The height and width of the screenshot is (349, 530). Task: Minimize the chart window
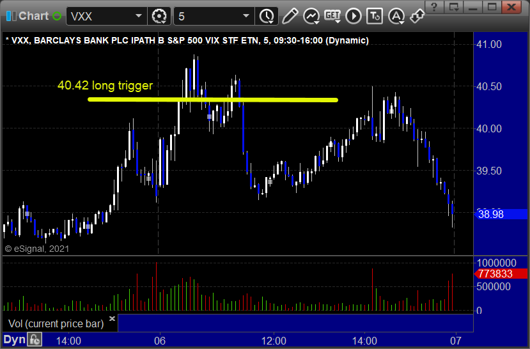(x=473, y=7)
